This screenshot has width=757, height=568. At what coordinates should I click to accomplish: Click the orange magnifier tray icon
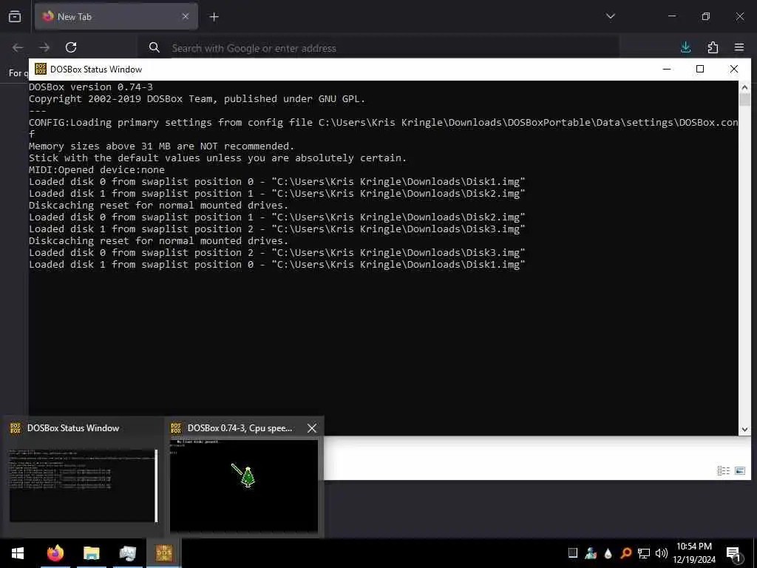pyautogui.click(x=626, y=552)
